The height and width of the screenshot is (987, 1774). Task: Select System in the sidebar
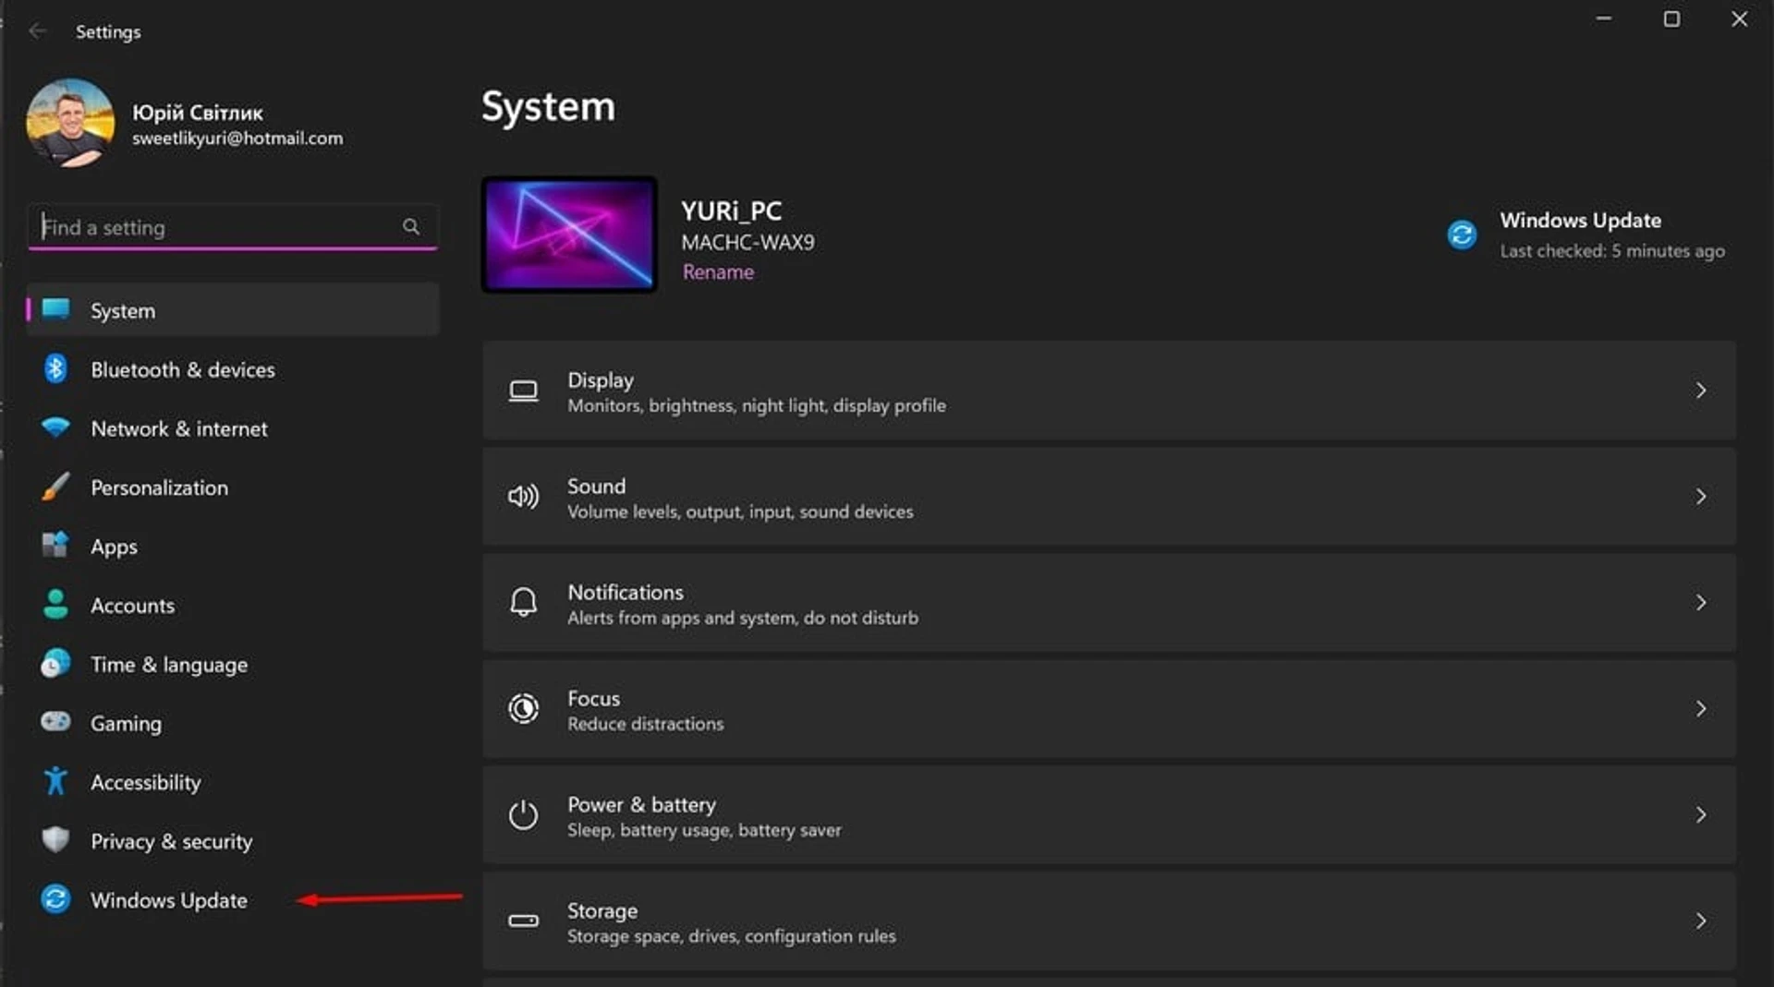tap(233, 310)
